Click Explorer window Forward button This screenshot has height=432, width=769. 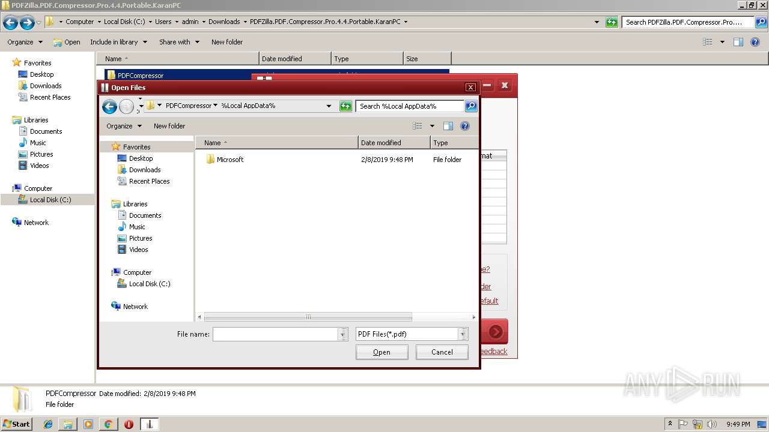[x=27, y=23]
